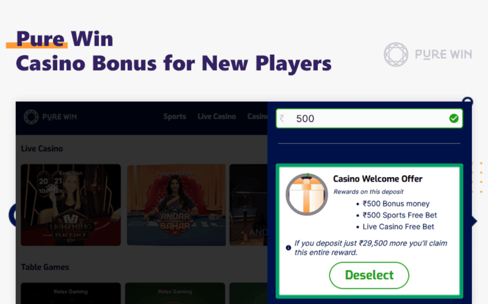The height and width of the screenshot is (304, 488).
Task: Click the green checkmark in deposit field
Action: (454, 118)
